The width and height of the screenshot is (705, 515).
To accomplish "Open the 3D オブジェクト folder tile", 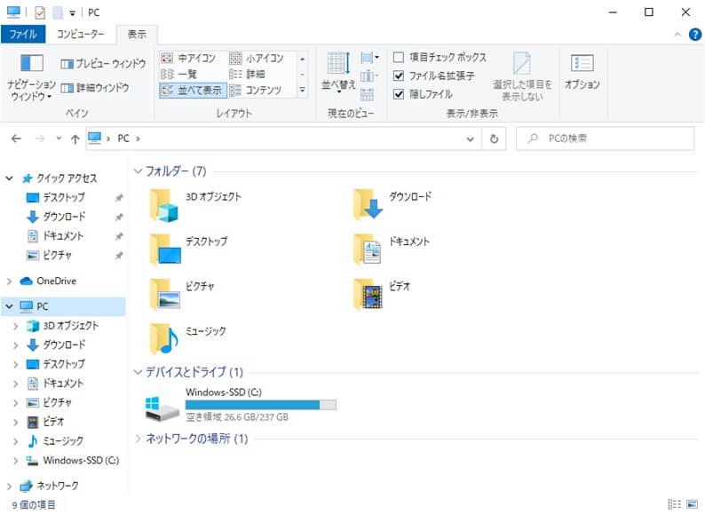I will coord(195,205).
